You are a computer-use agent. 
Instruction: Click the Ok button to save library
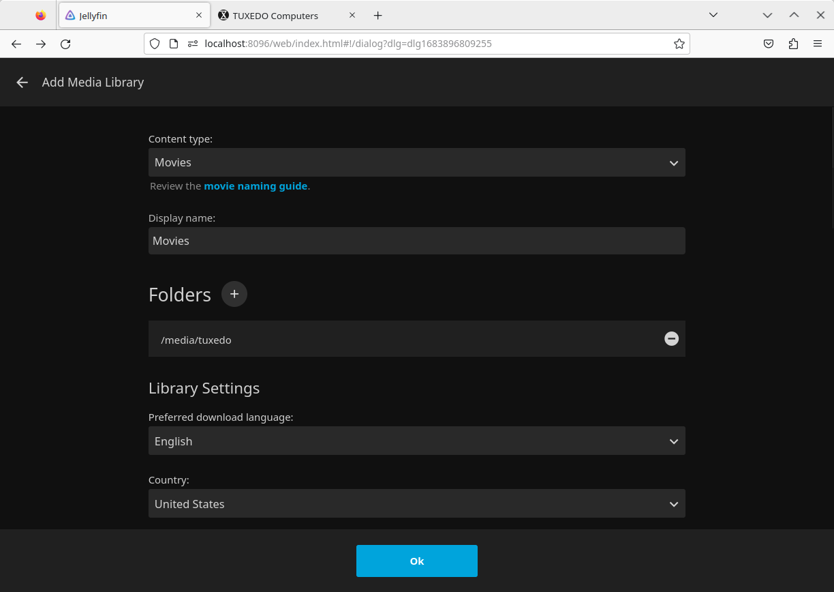pyautogui.click(x=416, y=561)
